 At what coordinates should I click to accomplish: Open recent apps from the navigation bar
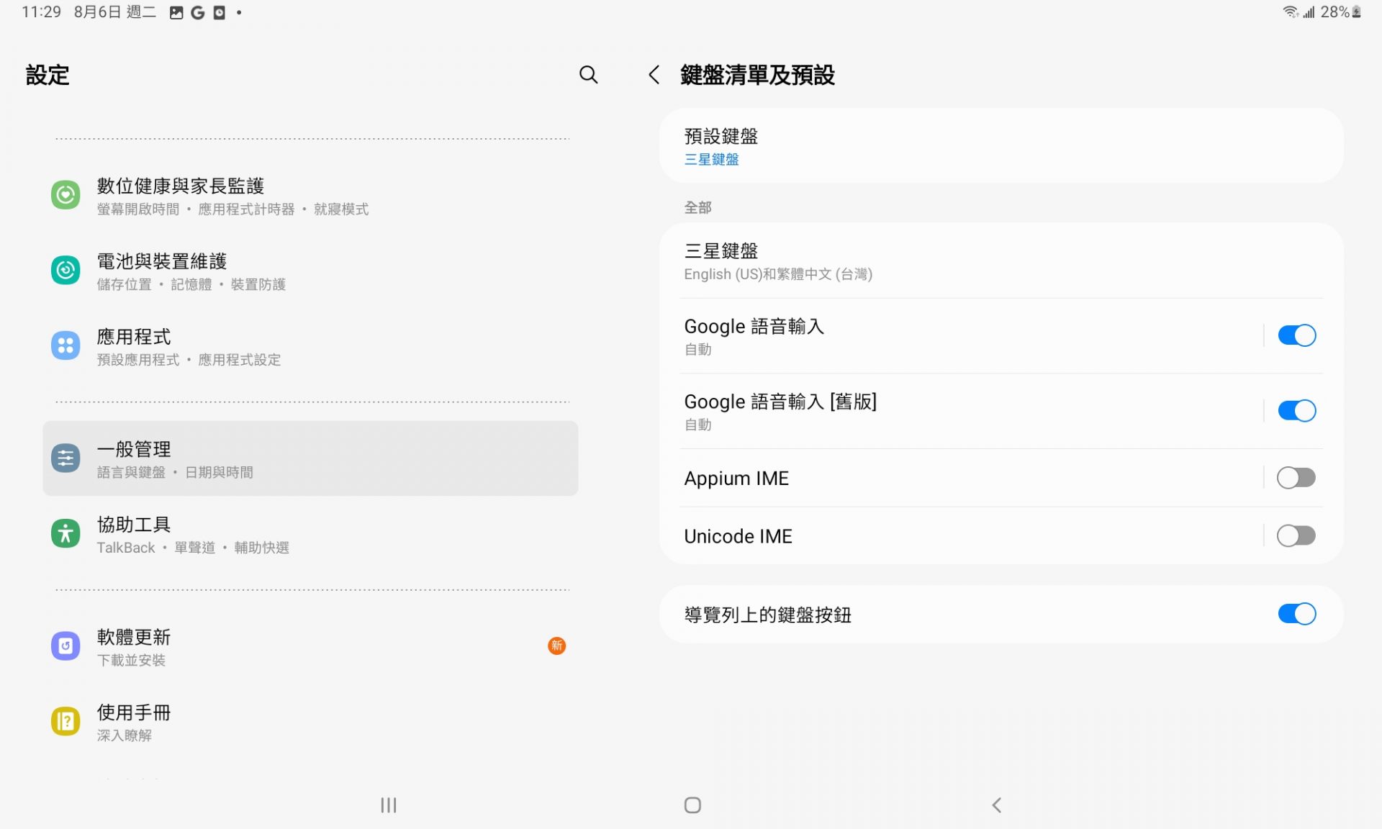(389, 805)
